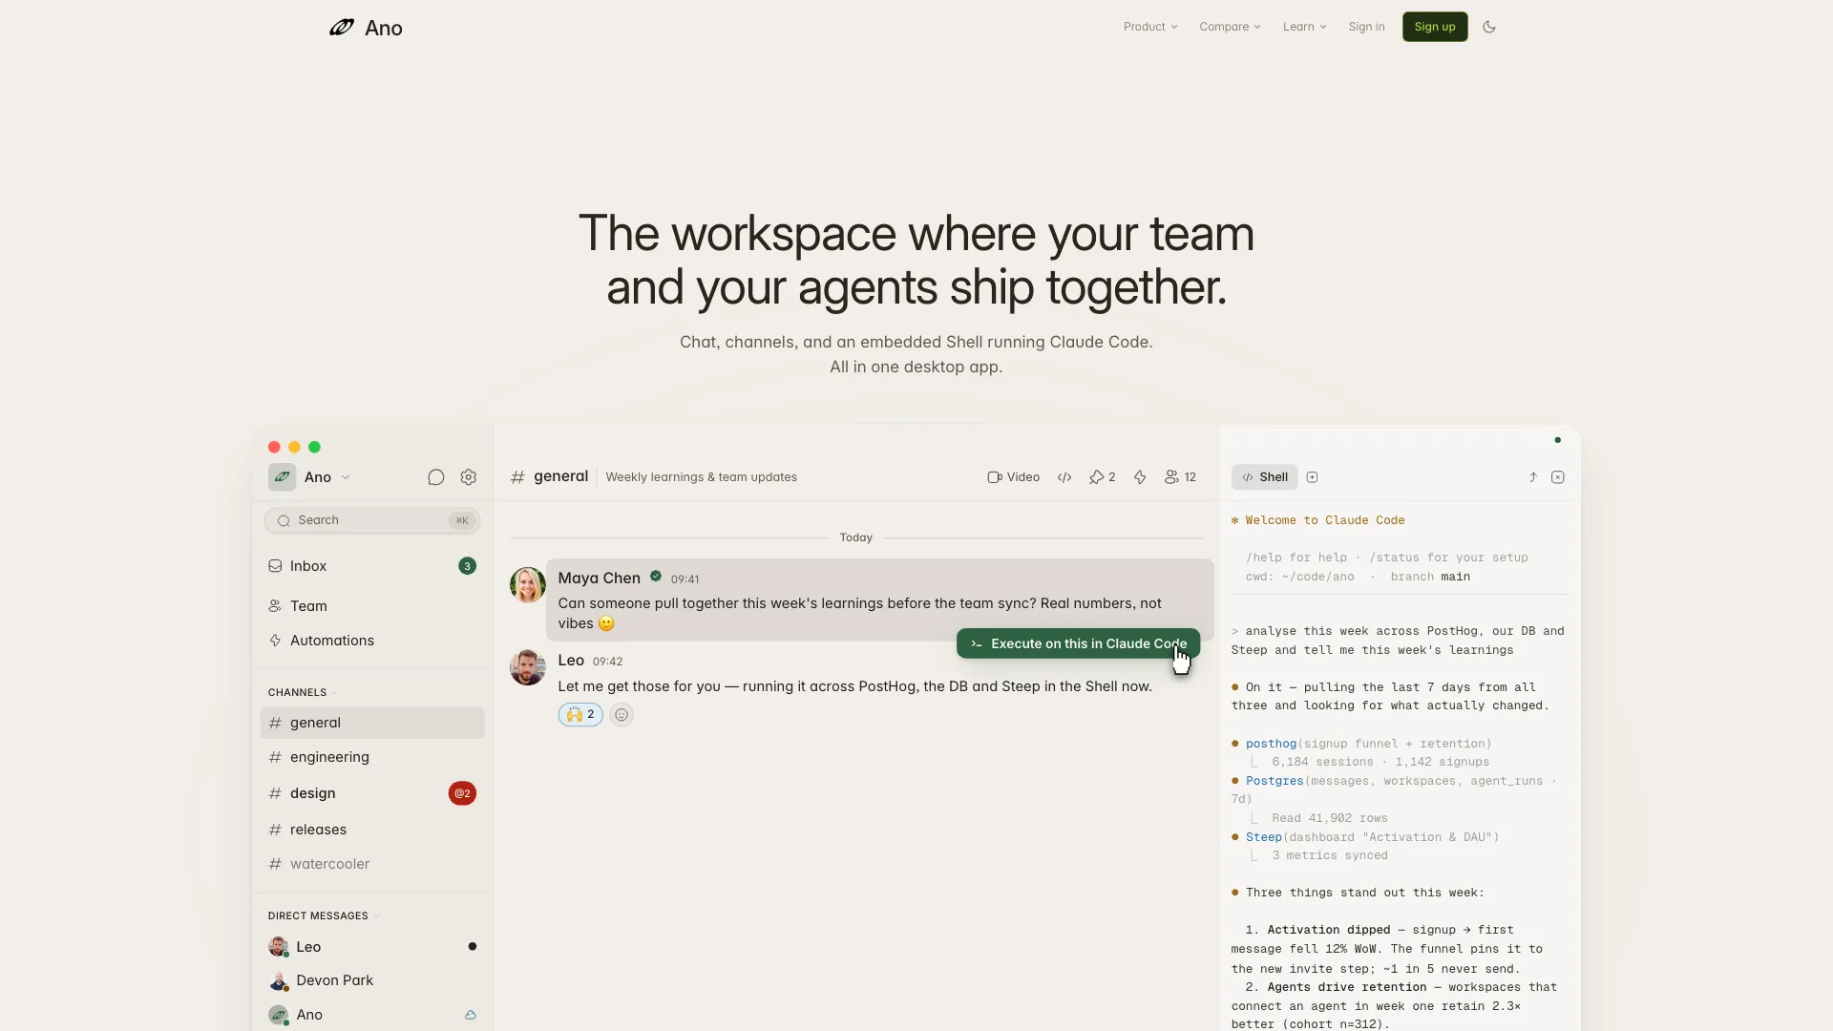Click the '09:41' timestamp on Maya's message
This screenshot has width=1833, height=1031.
(x=685, y=579)
